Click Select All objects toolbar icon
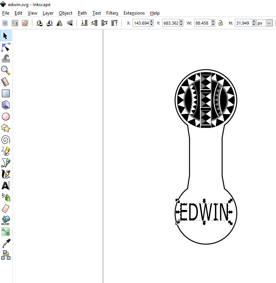 point(5,23)
